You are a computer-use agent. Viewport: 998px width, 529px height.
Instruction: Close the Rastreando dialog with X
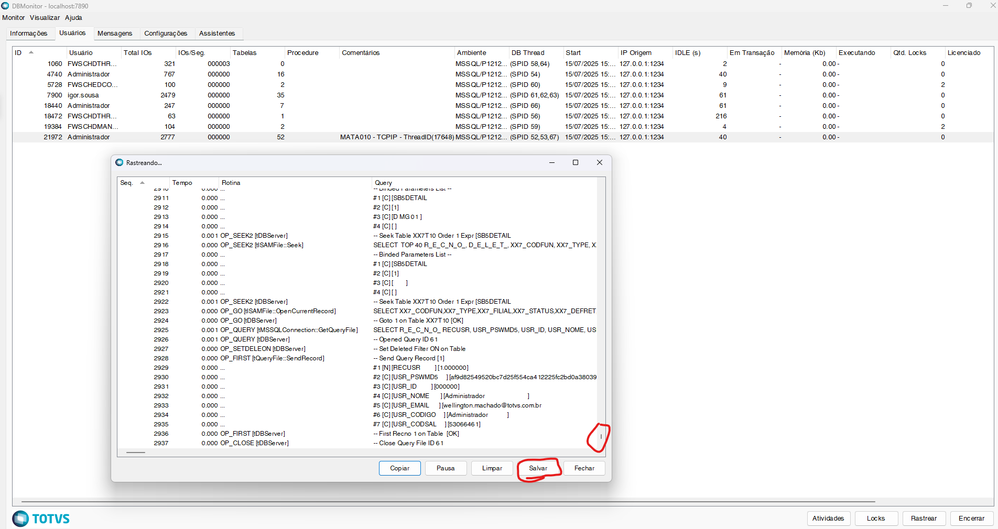coord(600,163)
